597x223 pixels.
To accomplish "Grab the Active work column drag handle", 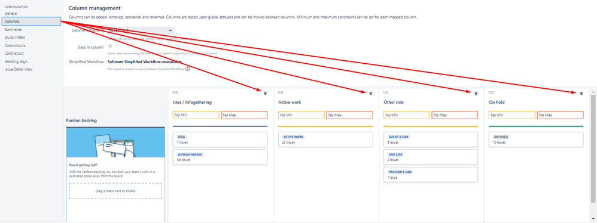I will click(x=281, y=92).
